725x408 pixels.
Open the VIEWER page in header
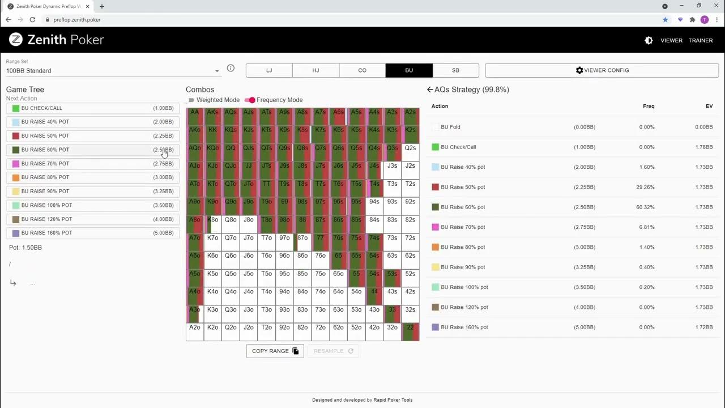(671, 40)
